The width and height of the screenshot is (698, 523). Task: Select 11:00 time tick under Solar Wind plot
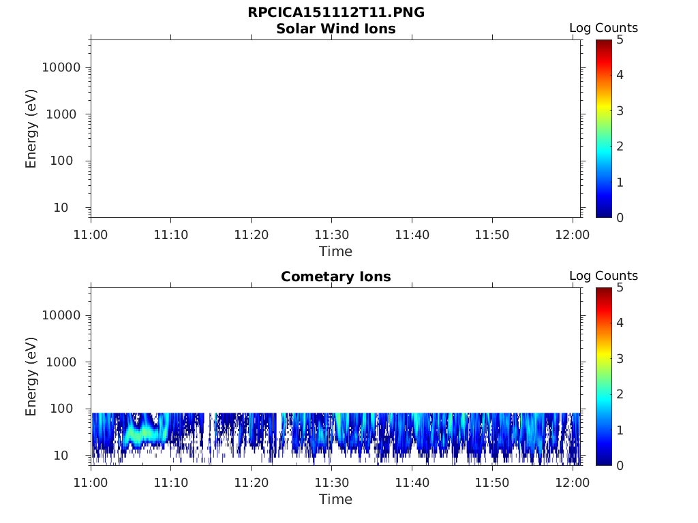click(91, 235)
